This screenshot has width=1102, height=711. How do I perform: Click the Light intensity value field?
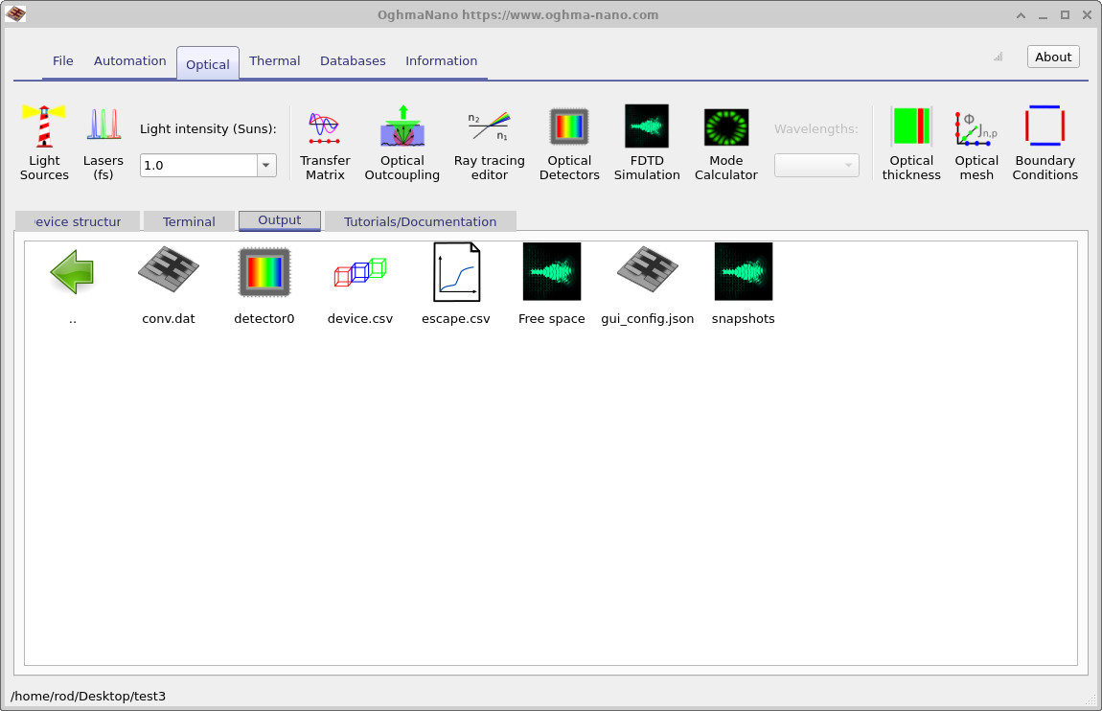coord(197,166)
